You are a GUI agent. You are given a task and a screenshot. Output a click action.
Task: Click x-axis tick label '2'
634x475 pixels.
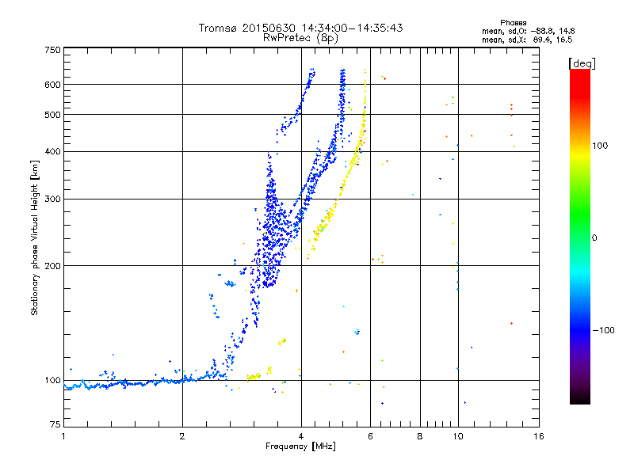[x=182, y=436]
